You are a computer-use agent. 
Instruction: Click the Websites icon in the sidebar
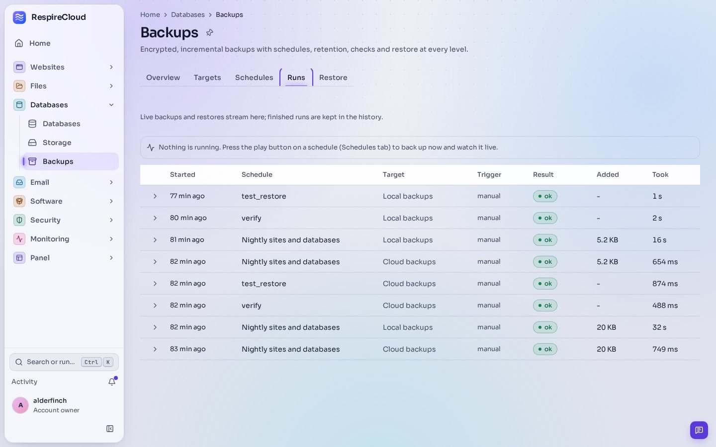pos(19,67)
